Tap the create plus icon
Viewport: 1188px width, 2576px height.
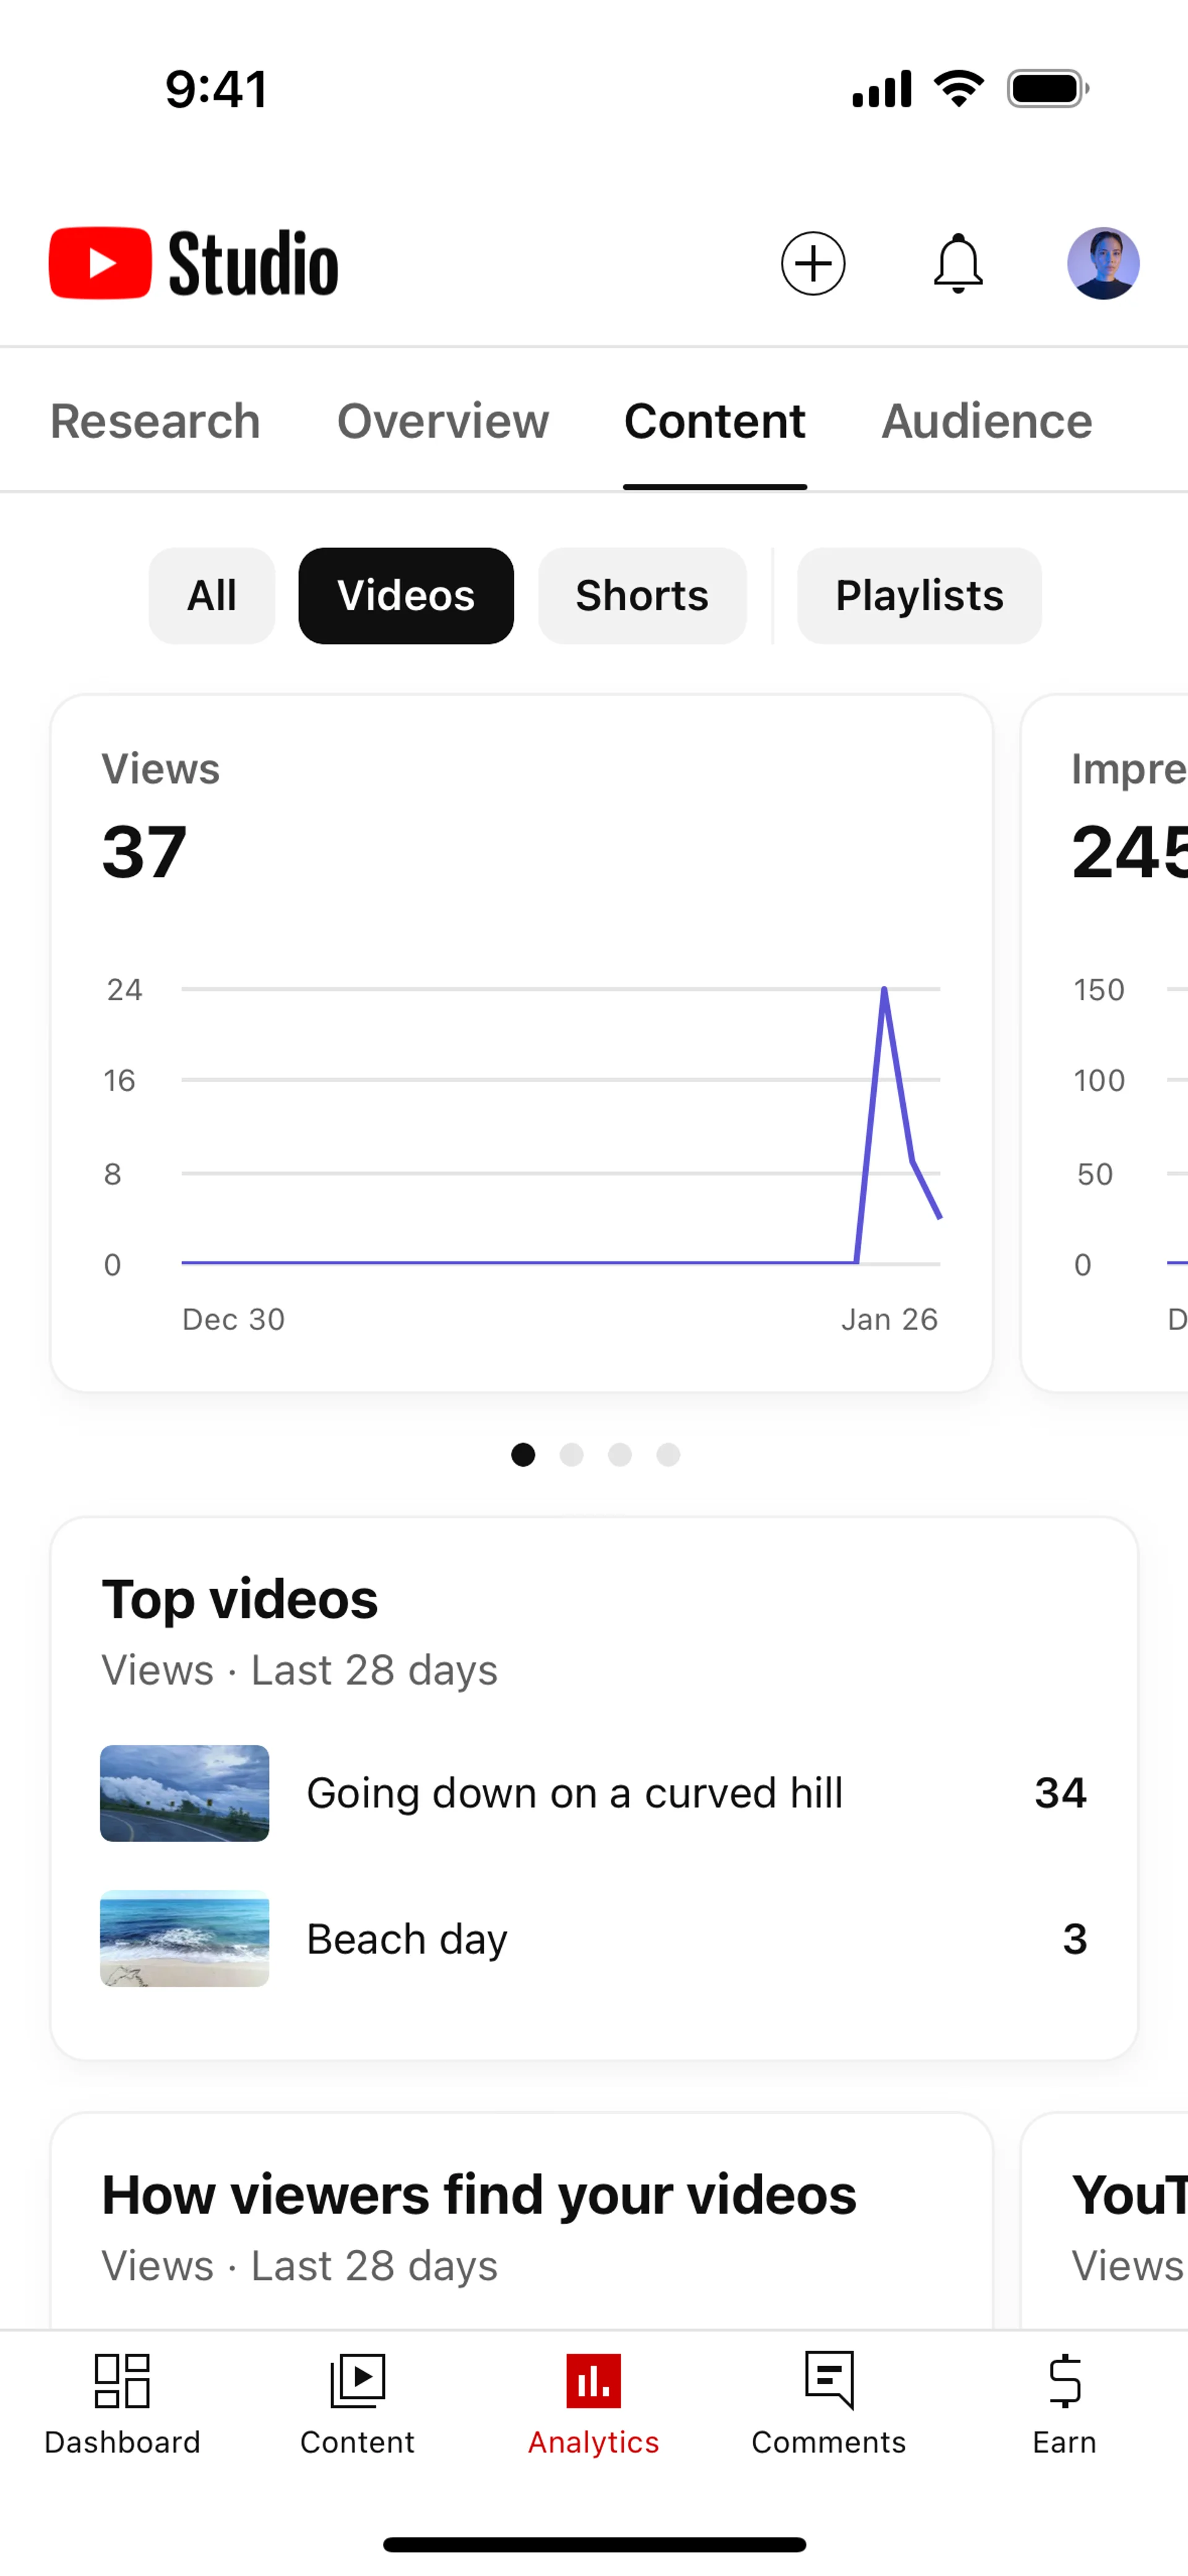812,264
